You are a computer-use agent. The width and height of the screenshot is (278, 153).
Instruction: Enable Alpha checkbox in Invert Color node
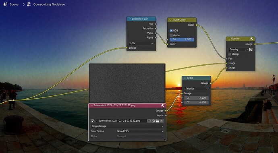[171, 35]
